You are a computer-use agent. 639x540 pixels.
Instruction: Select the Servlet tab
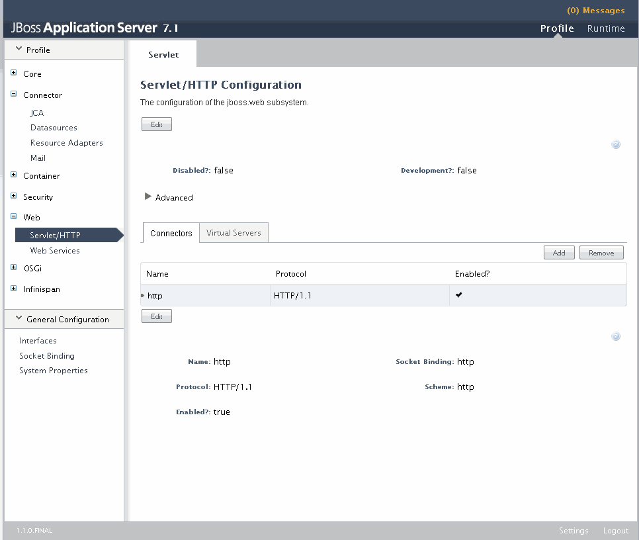pos(163,54)
